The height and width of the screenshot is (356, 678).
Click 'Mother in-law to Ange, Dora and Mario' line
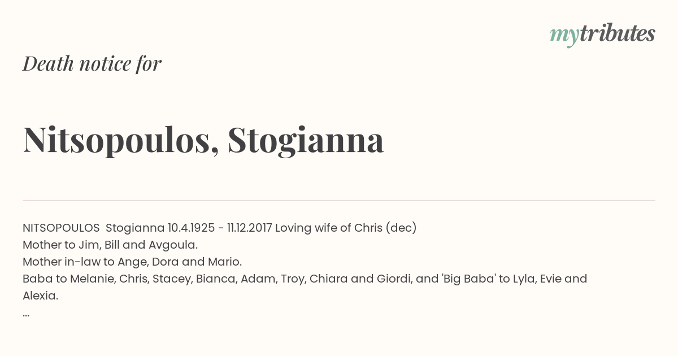132,262
